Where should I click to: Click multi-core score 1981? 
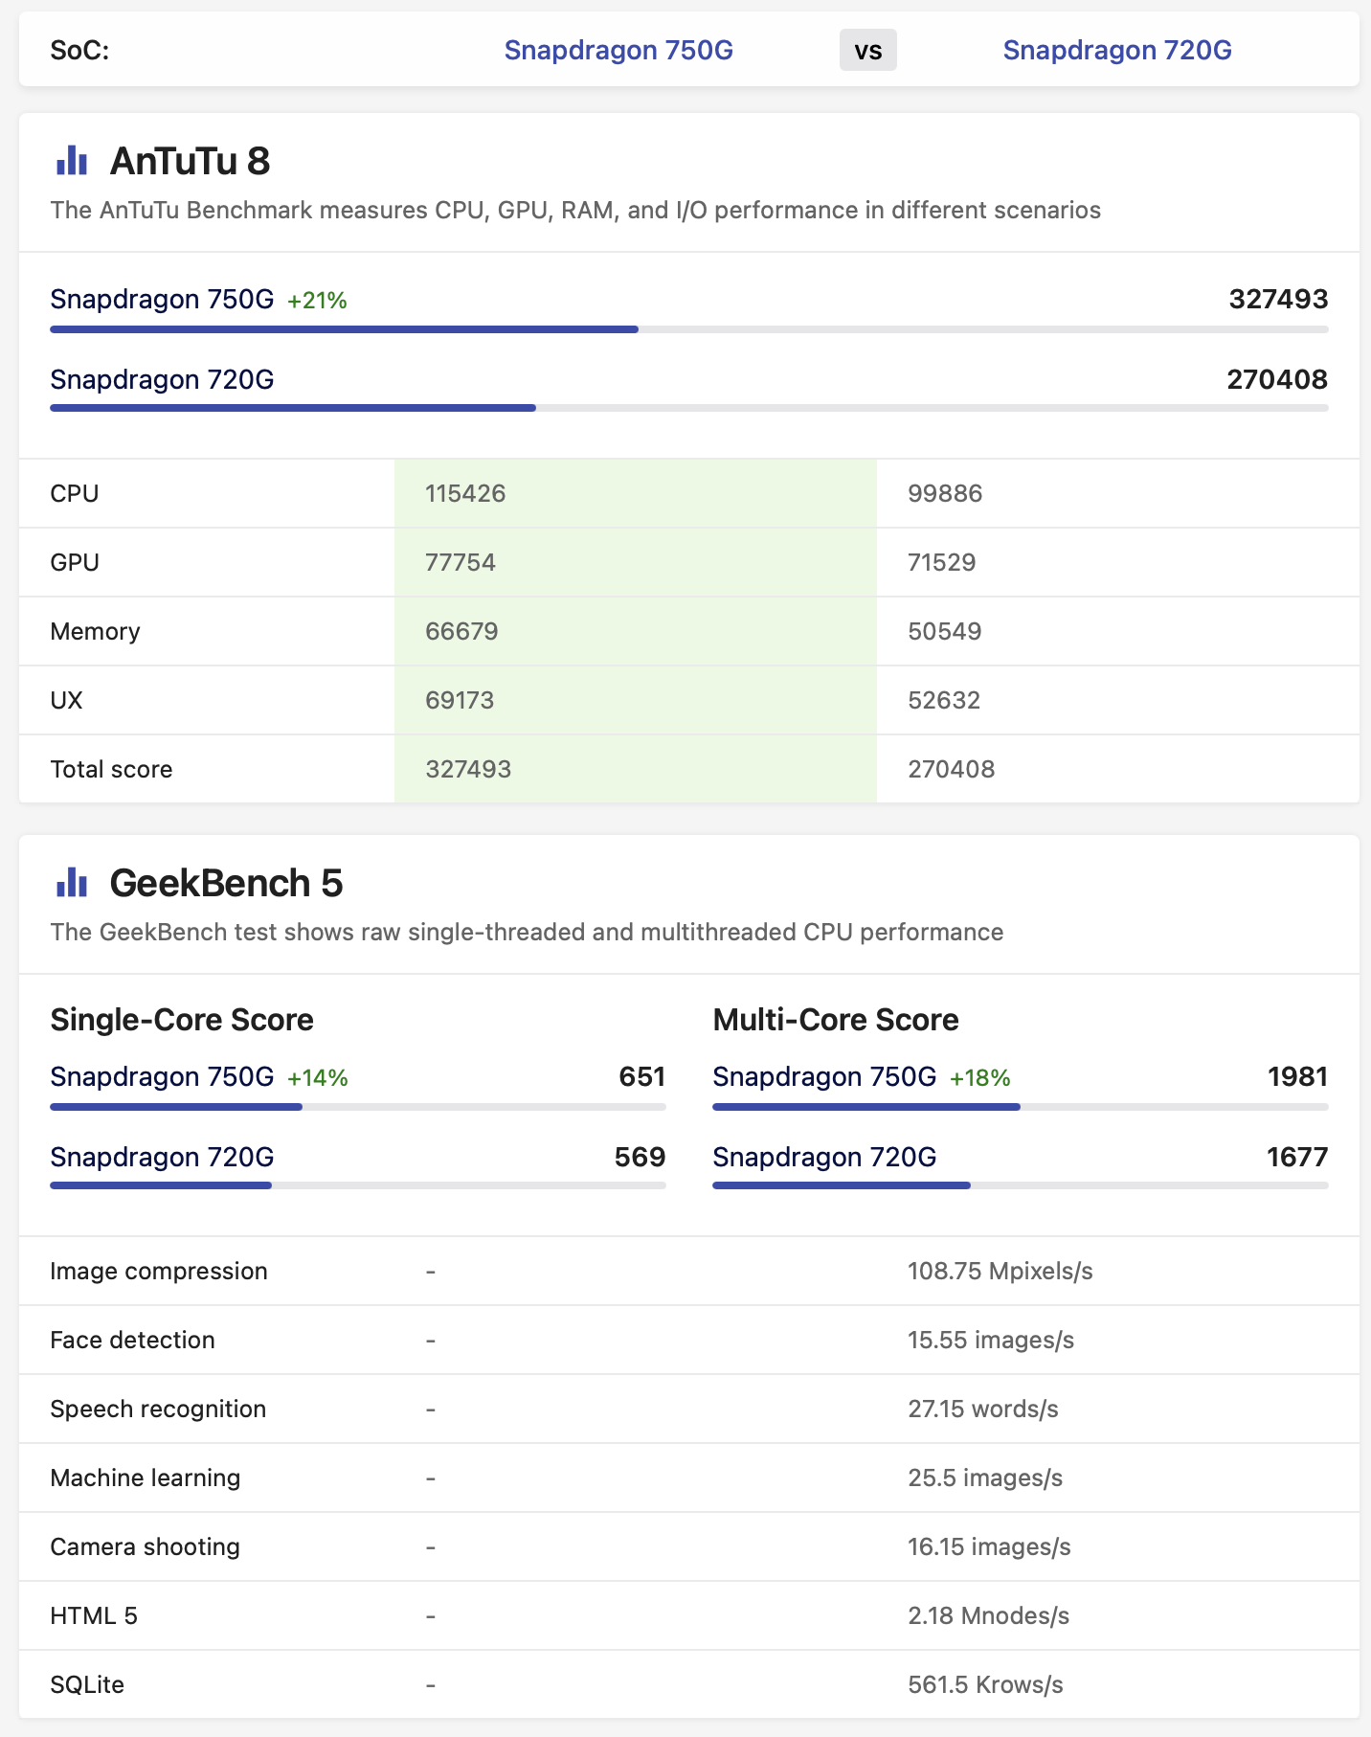tap(1298, 1077)
